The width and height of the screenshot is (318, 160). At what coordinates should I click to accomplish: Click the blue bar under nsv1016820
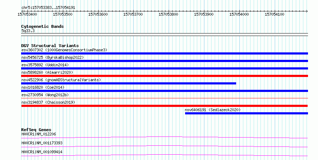(164, 91)
